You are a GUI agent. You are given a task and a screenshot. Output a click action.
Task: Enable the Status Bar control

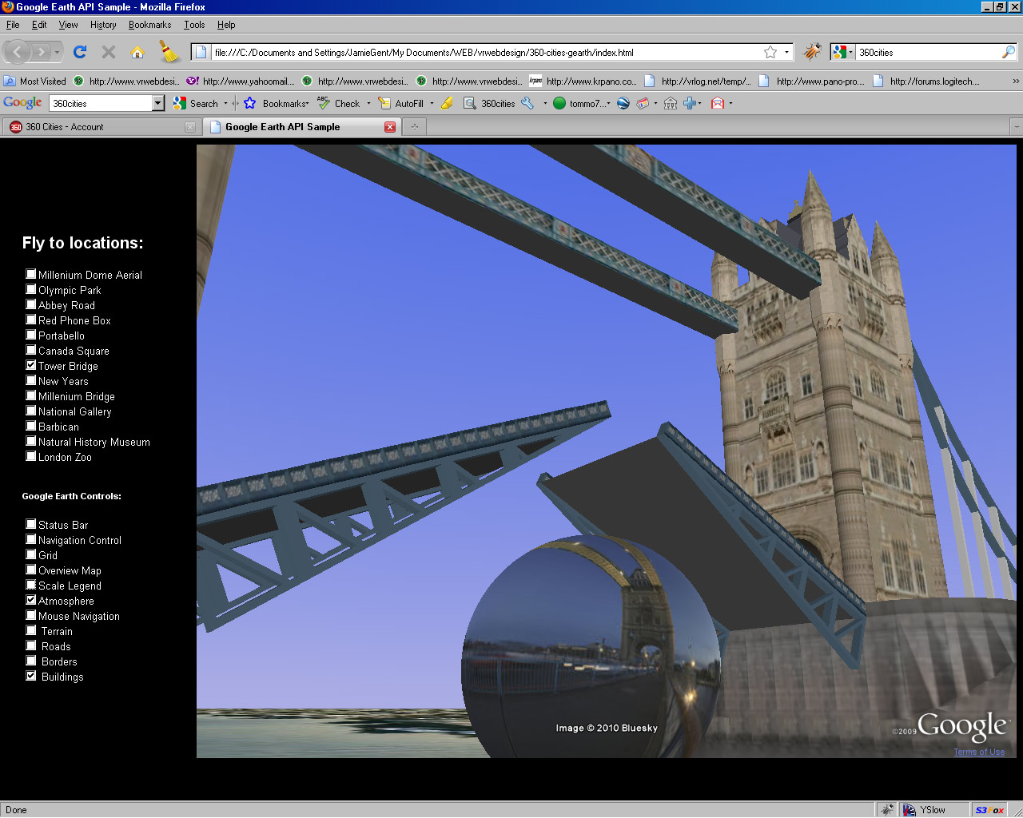pyautogui.click(x=31, y=524)
